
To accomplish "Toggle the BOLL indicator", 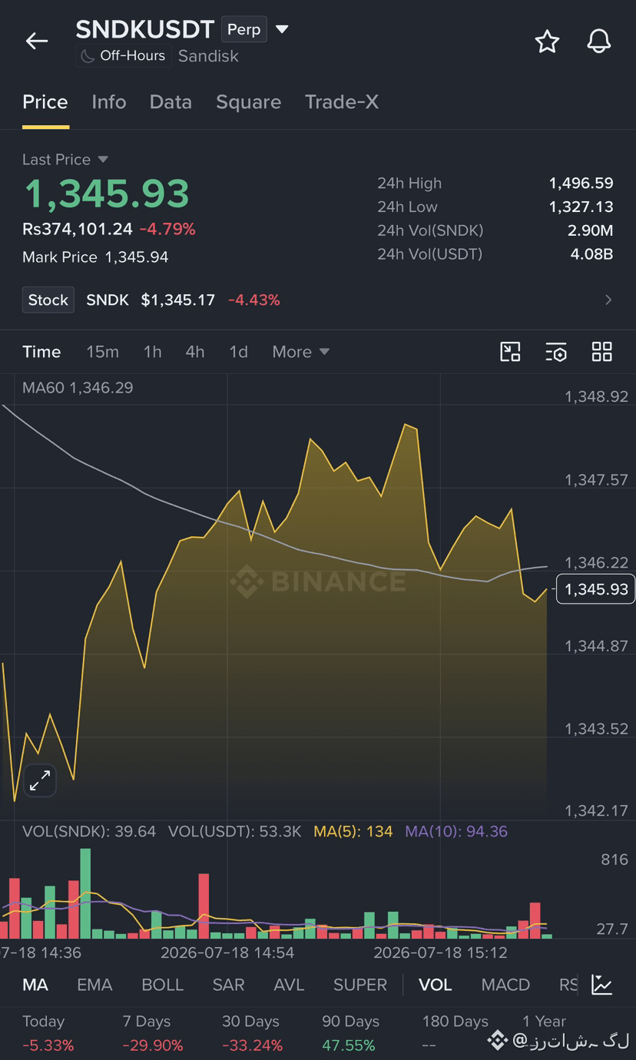I will point(162,985).
